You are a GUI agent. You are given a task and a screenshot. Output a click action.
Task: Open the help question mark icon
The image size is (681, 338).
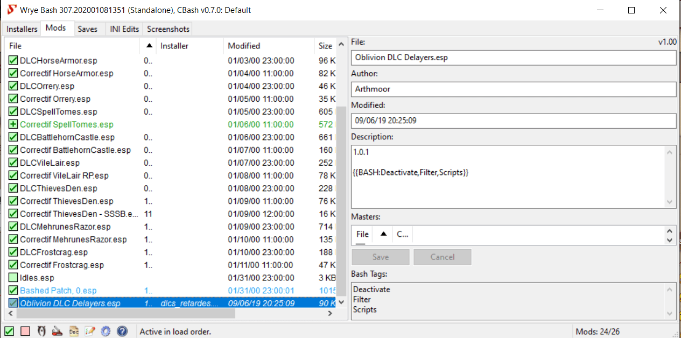point(122,332)
